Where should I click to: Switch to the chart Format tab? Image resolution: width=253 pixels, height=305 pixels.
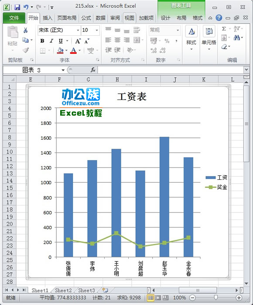point(198,18)
